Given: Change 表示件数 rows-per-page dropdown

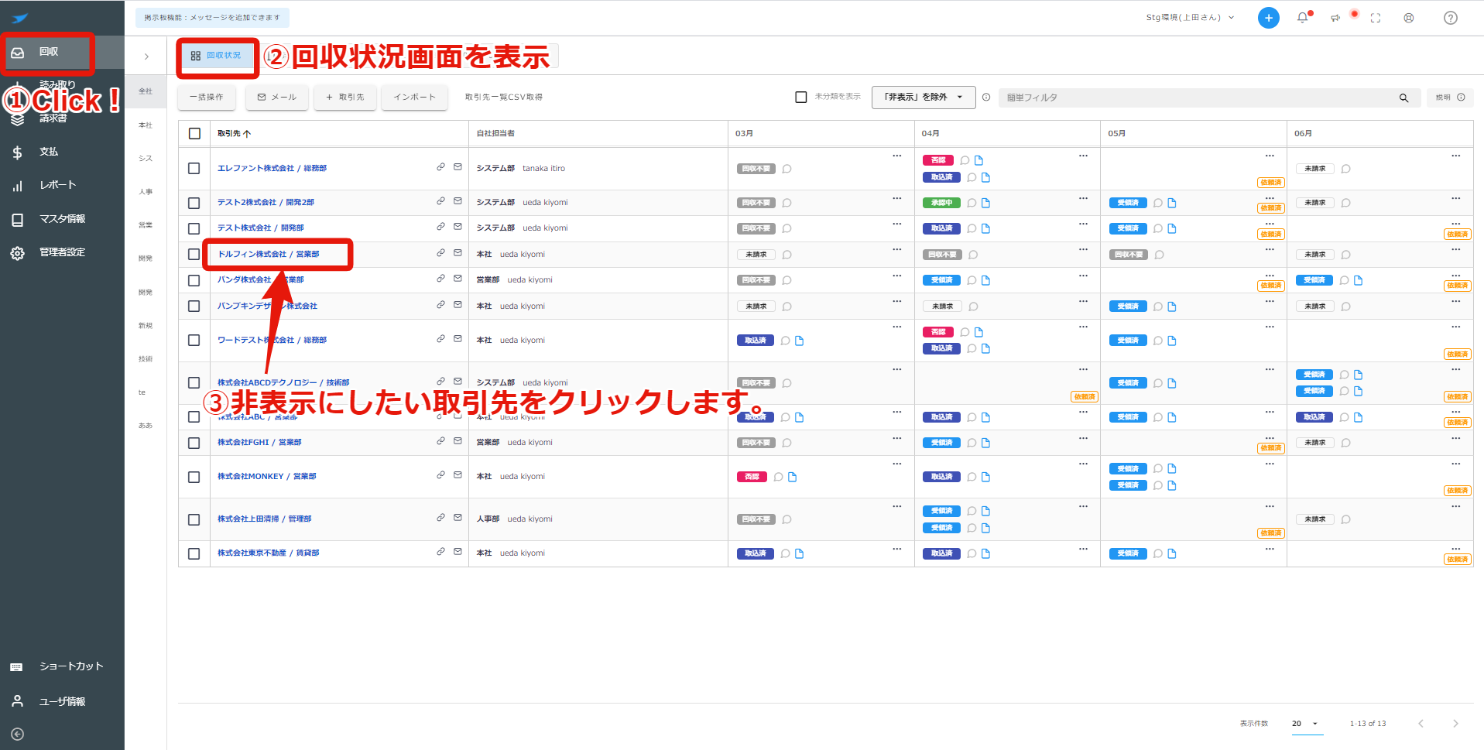Looking at the screenshot, I should (x=1307, y=724).
